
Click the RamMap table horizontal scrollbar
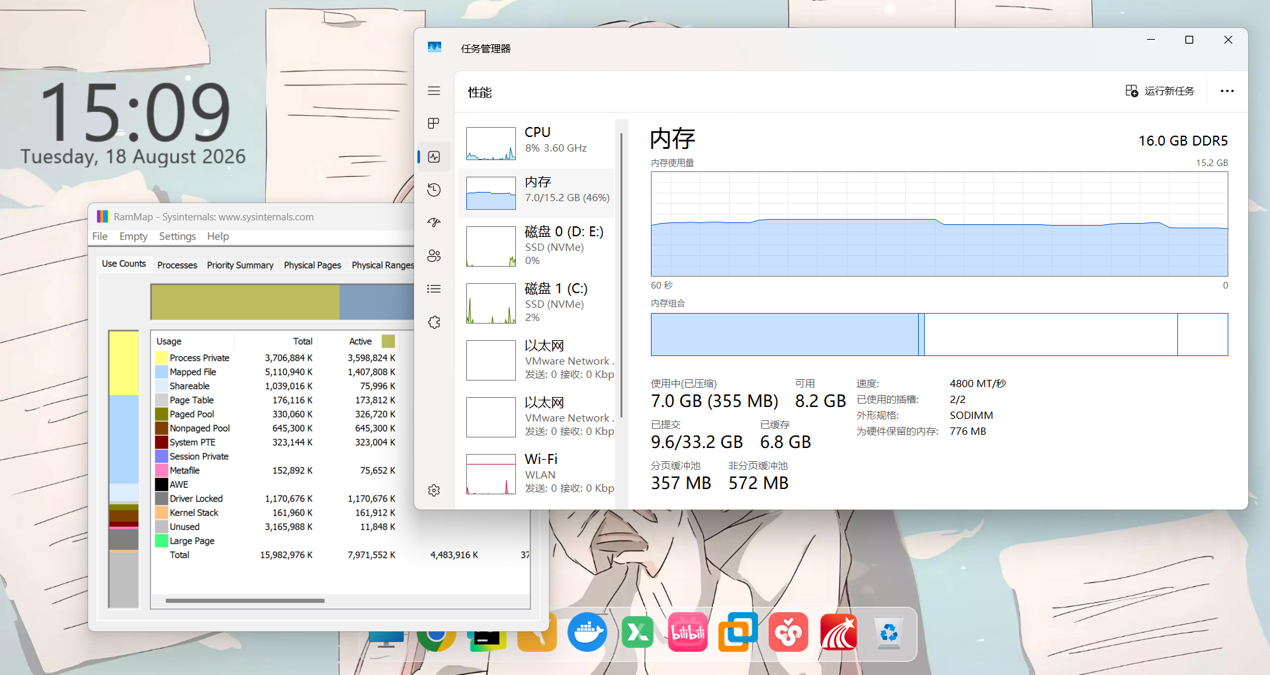point(245,601)
